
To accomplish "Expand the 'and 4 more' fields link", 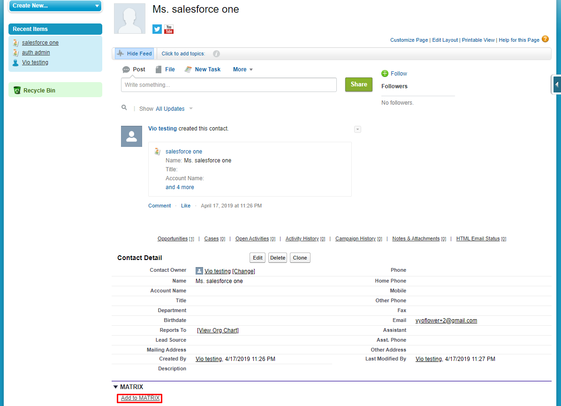I will pyautogui.click(x=180, y=187).
